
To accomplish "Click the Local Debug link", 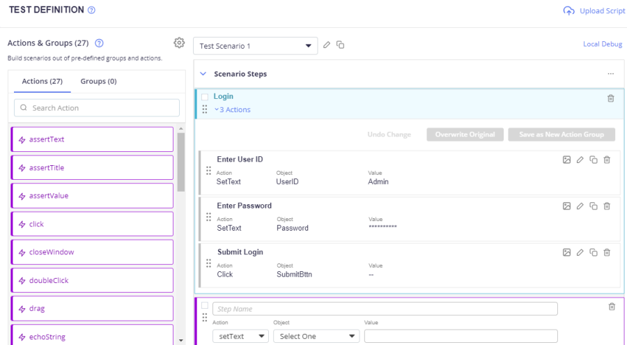I will pyautogui.click(x=602, y=45).
